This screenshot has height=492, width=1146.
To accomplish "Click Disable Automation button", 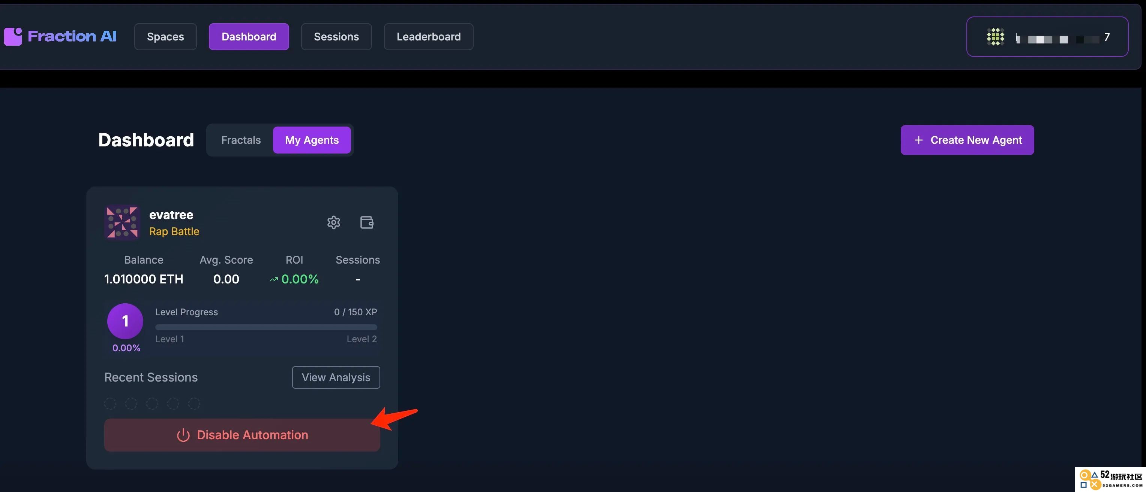I will 242,435.
